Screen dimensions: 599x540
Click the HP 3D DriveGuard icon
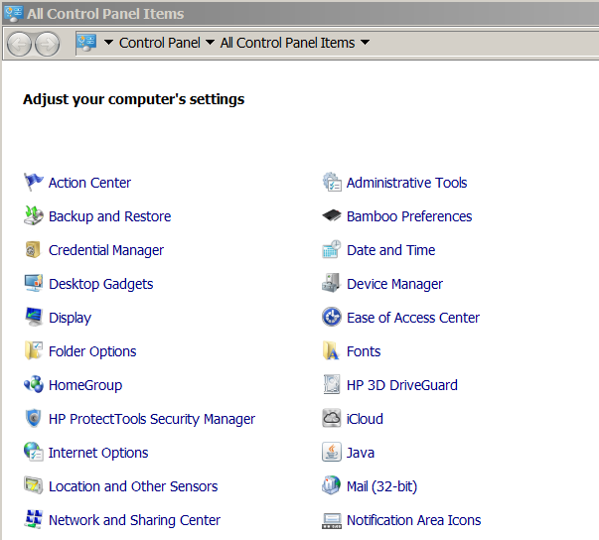tap(332, 384)
